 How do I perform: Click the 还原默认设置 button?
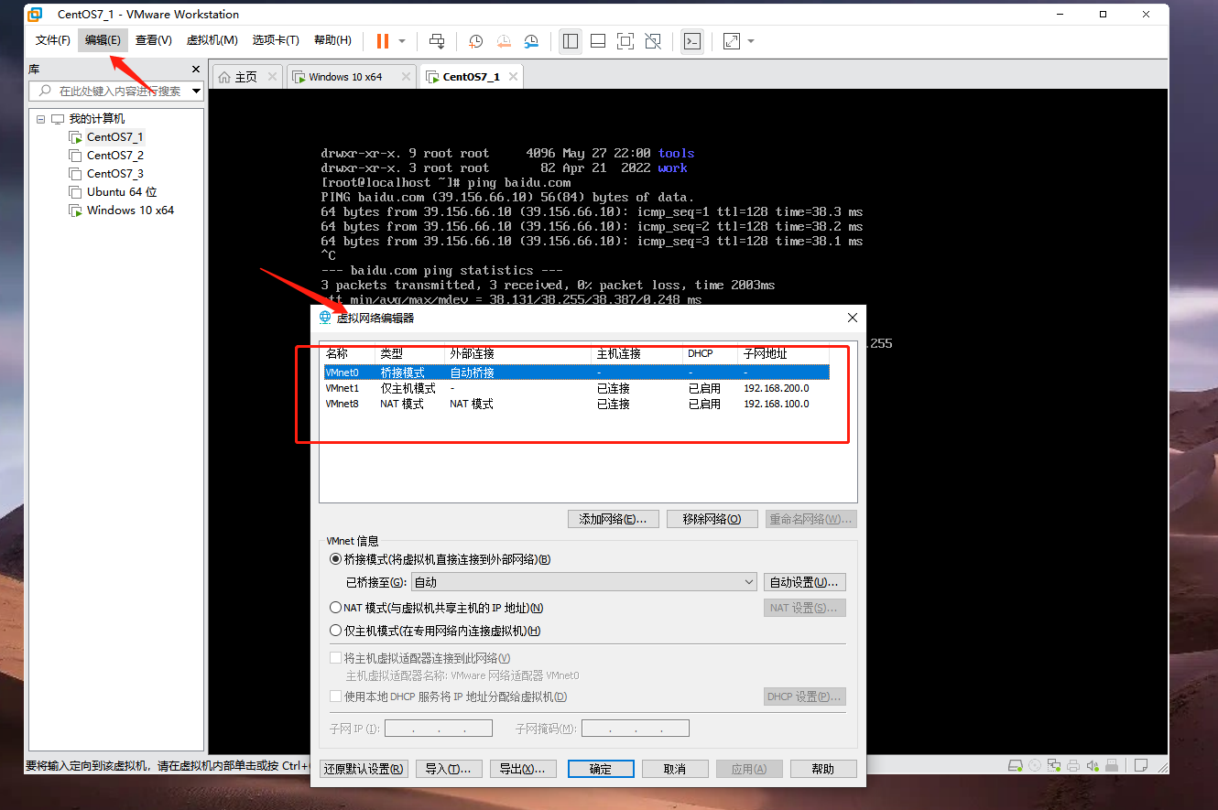364,769
